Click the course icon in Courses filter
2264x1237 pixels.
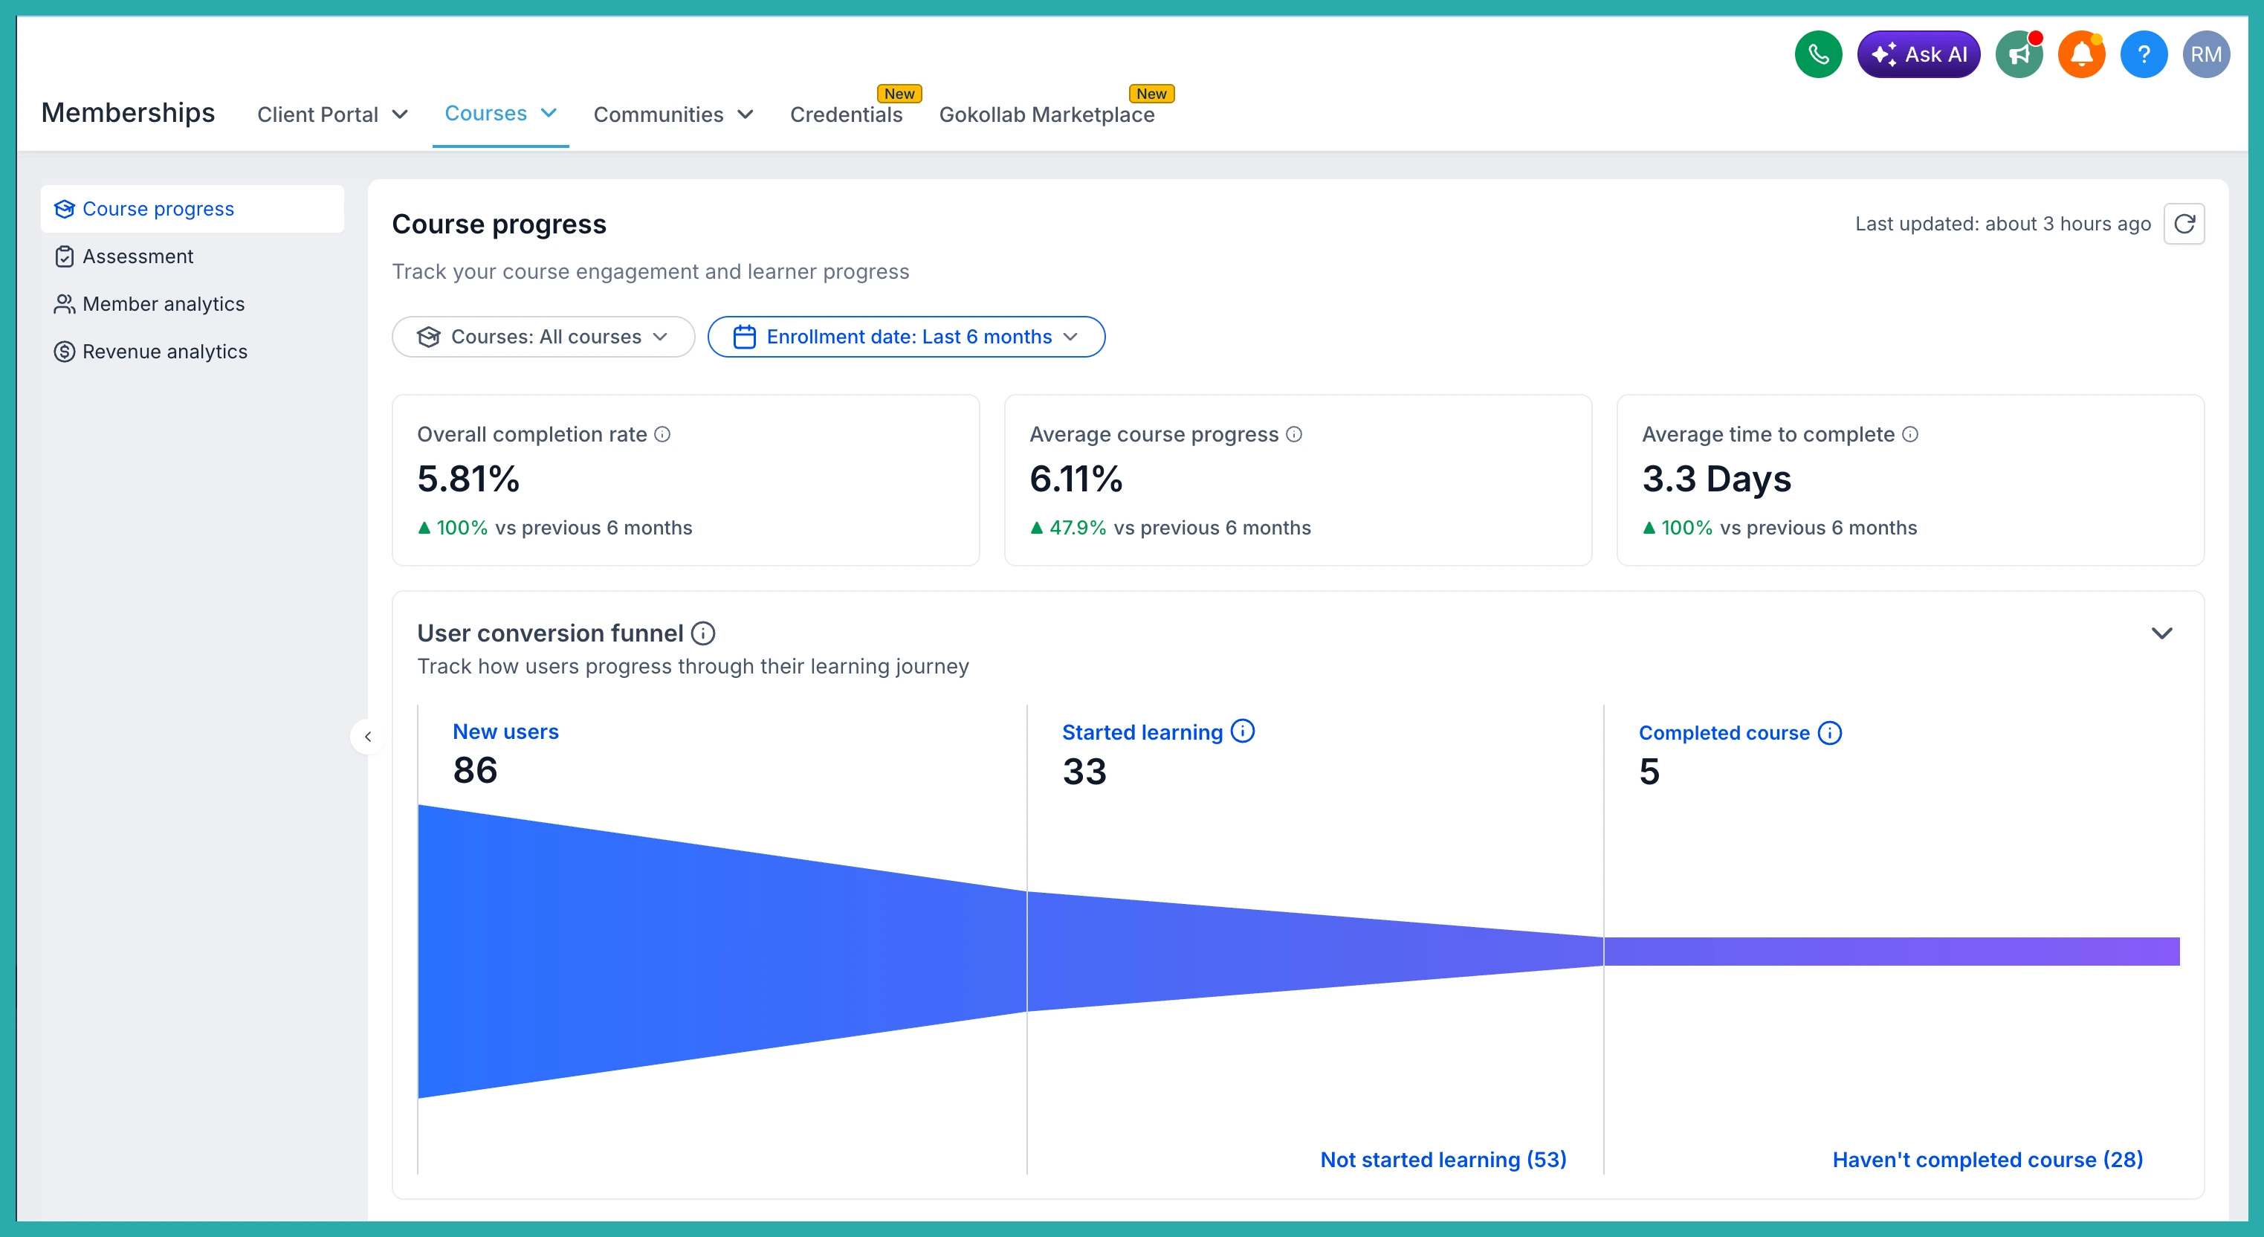pyautogui.click(x=429, y=337)
